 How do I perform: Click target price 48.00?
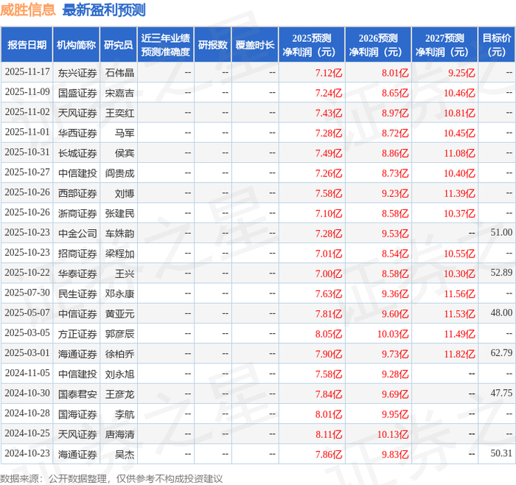(x=501, y=313)
